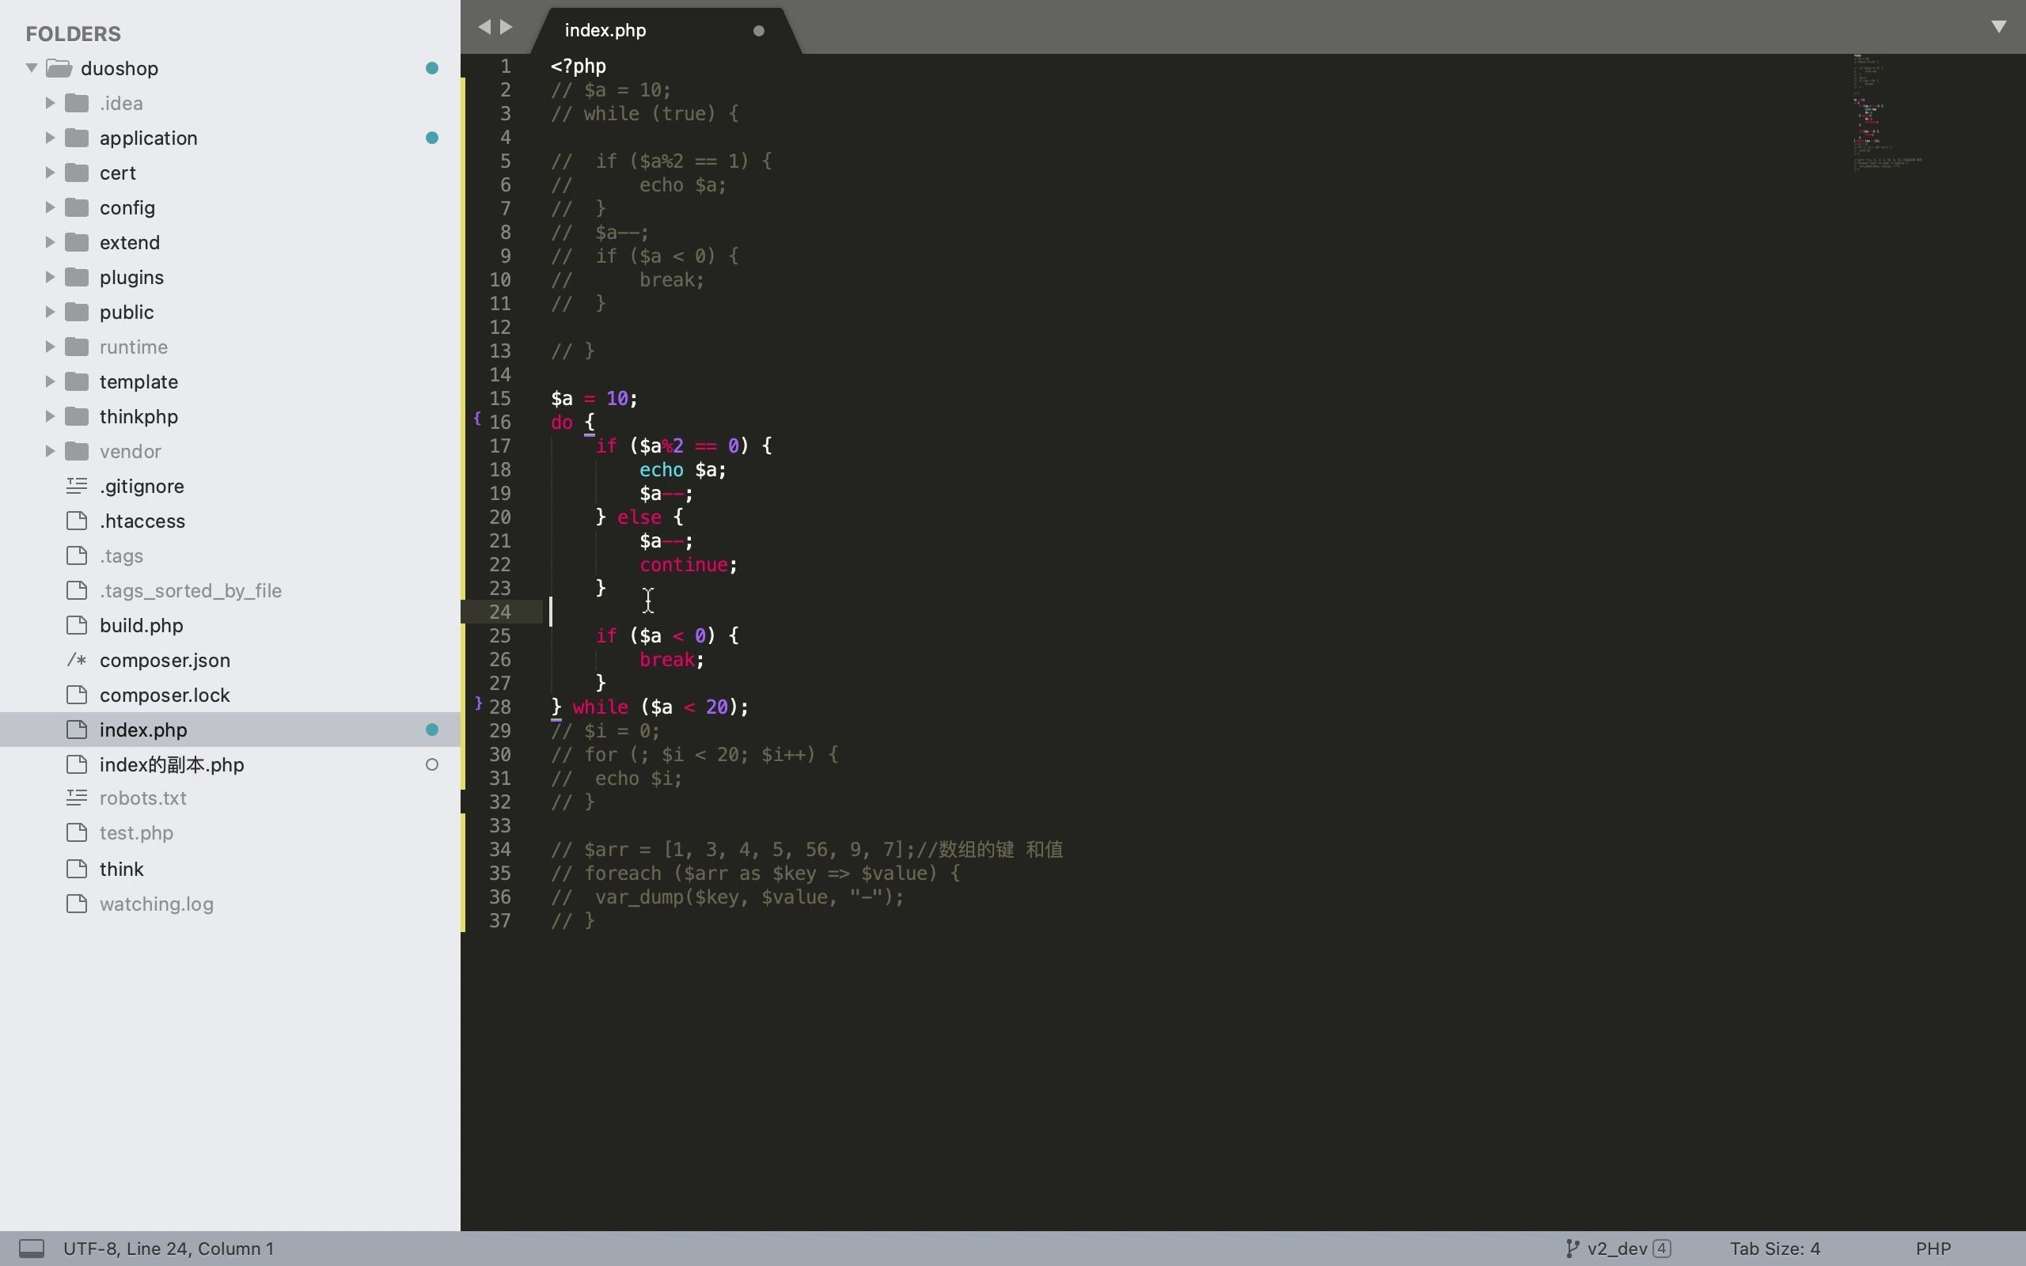This screenshot has width=2026, height=1266.
Task: Click the .gitignore text file icon
Action: [x=77, y=485]
